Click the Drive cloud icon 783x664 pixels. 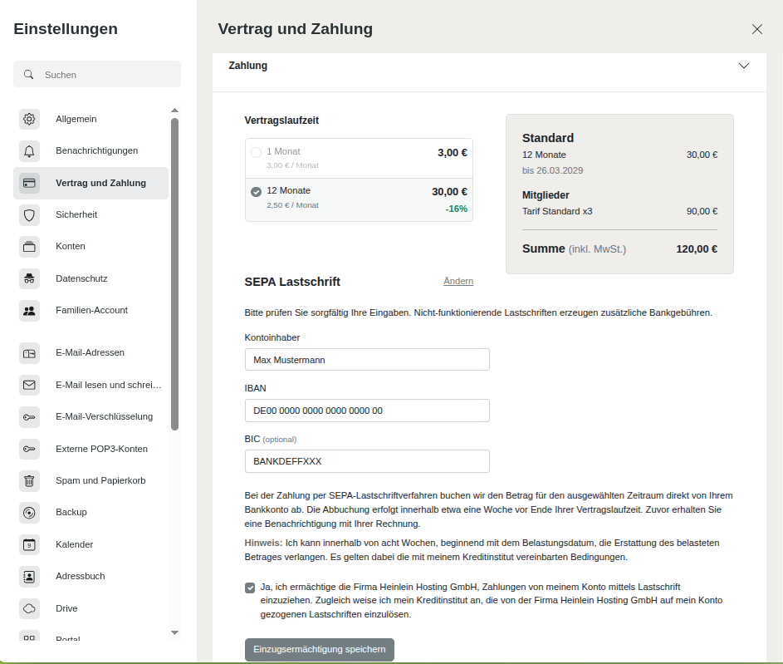[x=29, y=608]
